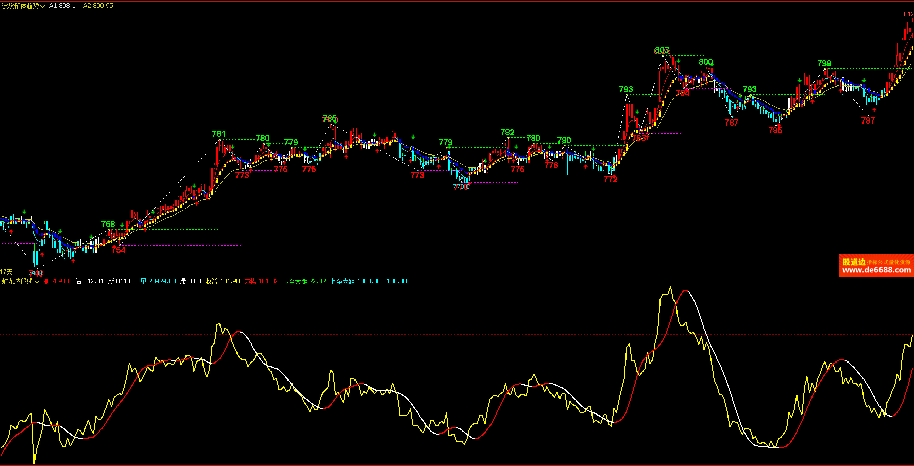This screenshot has width=914, height=466.
Task: Click the A1 808.14 value readout
Action: 64,6
